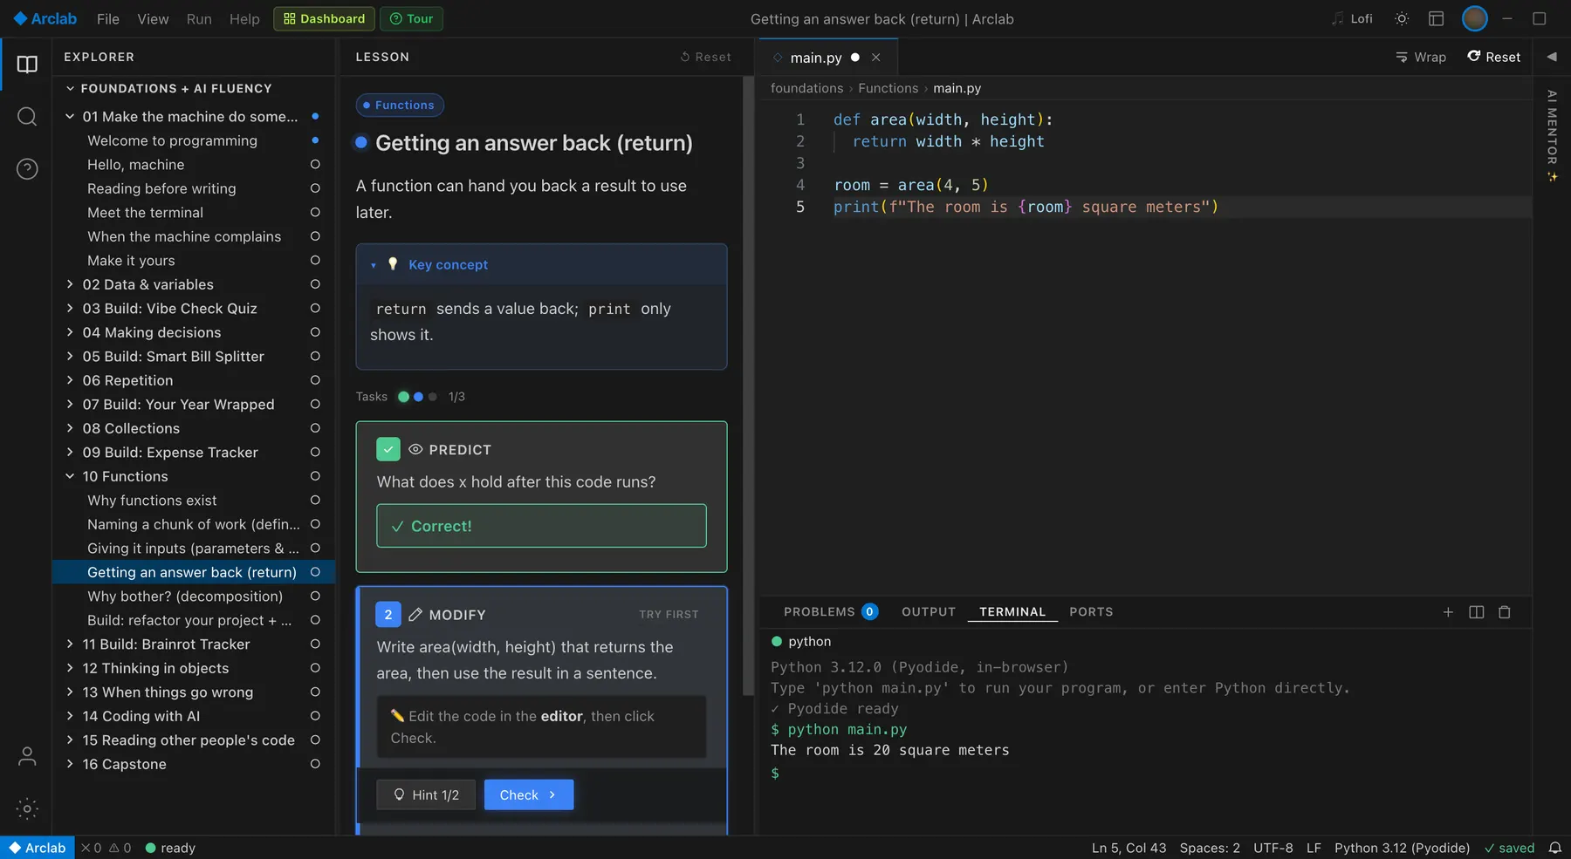Reset the editor code

pyautogui.click(x=1494, y=57)
